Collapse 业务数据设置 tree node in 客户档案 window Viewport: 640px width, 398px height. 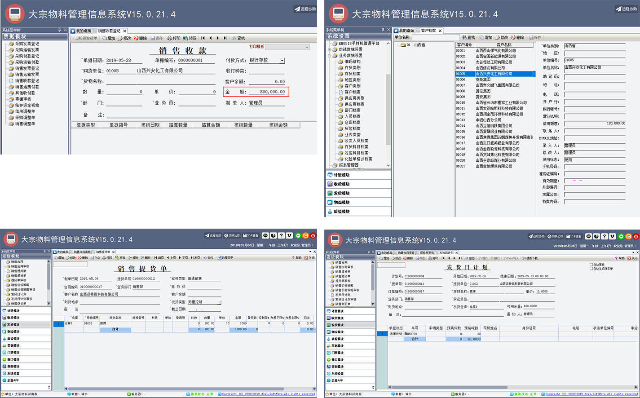[329, 56]
